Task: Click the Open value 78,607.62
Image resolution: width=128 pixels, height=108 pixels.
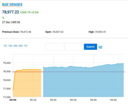Action: [x=58, y=32]
